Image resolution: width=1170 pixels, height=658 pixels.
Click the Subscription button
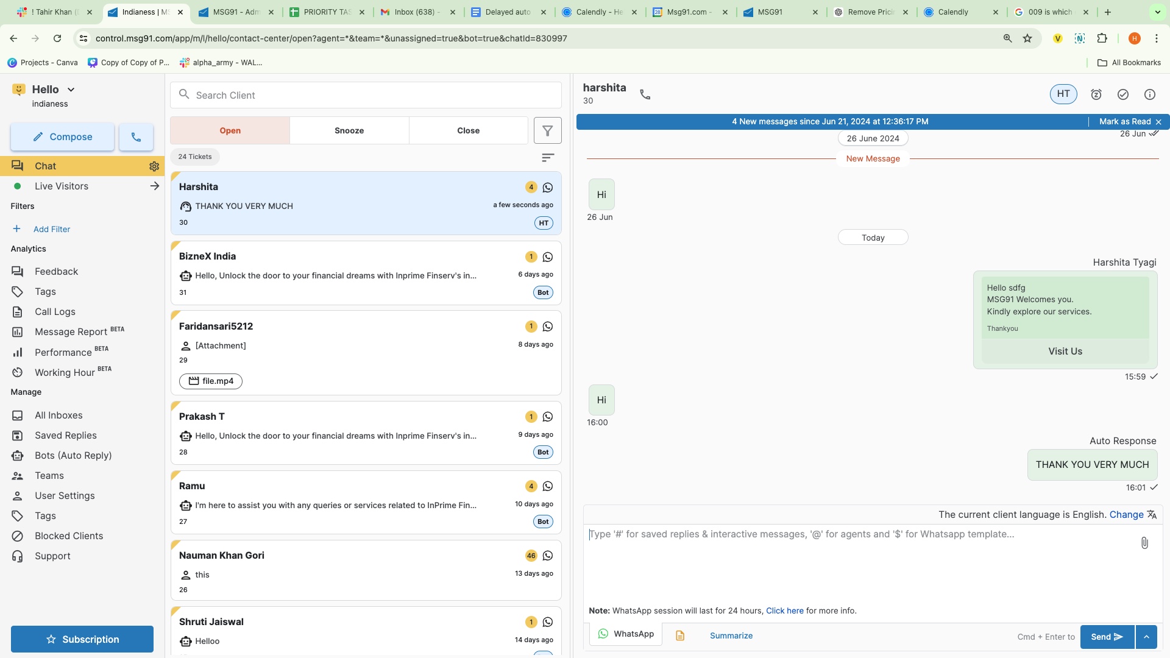click(82, 639)
